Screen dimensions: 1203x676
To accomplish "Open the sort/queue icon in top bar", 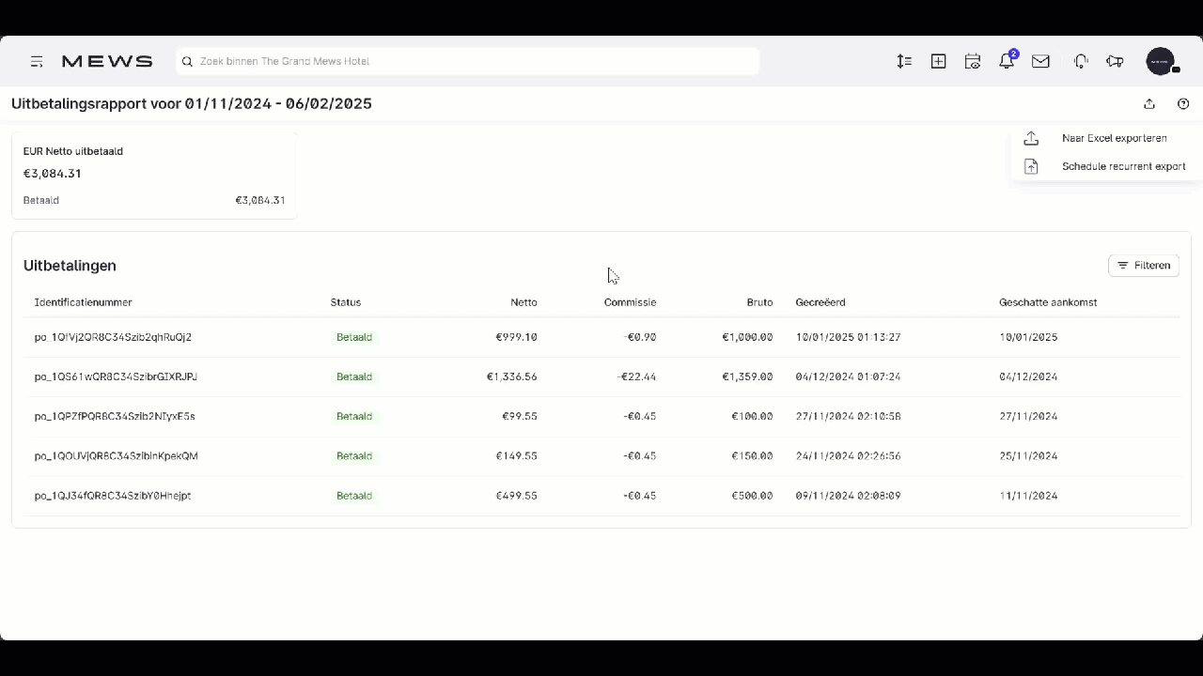I will pyautogui.click(x=904, y=61).
